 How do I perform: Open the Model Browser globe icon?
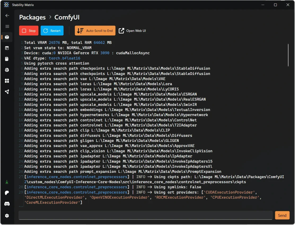click(7, 70)
